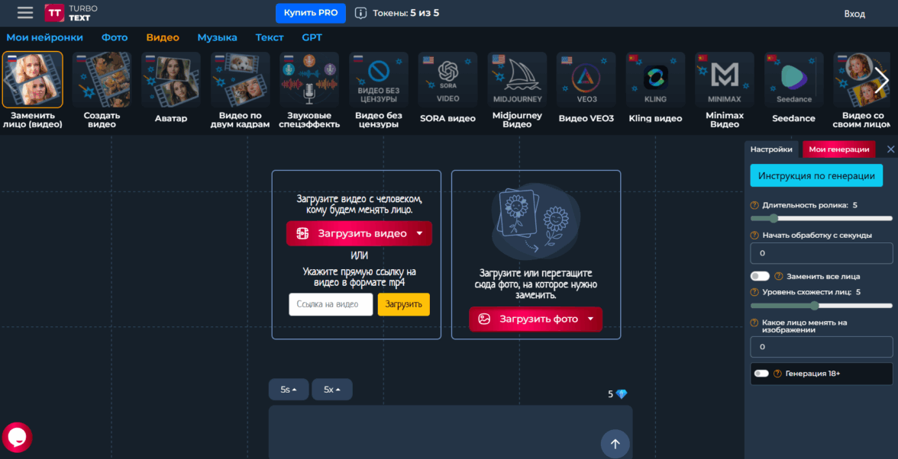Click 'Какое лицо менять на изображении' field
Screen dimensions: 898x459
[822, 347]
